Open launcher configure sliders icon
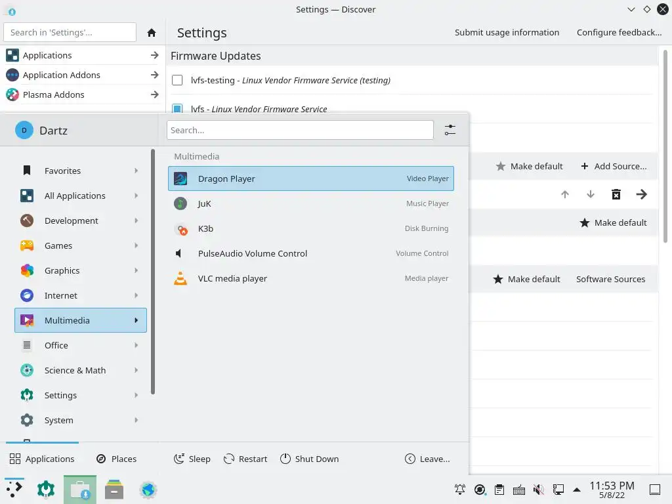Viewport: 672px width, 504px height. point(450,130)
